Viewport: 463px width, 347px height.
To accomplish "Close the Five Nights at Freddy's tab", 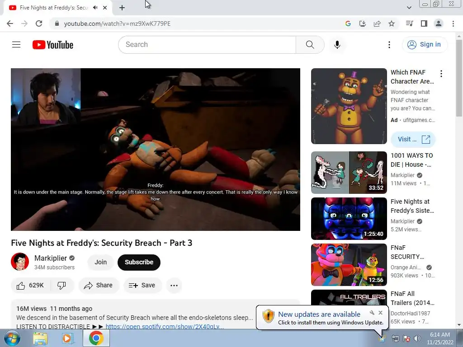I will 105,8.
